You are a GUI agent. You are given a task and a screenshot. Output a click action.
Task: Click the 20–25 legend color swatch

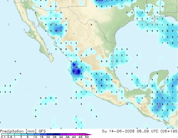coord(50,134)
